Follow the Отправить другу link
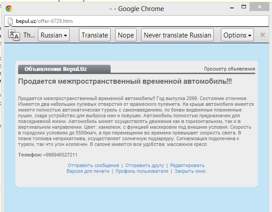Screen dimensions: 272x212 tap(145, 165)
